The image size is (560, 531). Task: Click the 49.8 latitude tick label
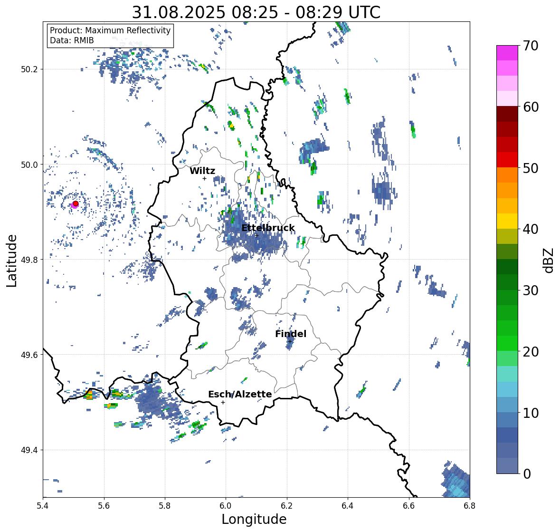[x=30, y=260]
